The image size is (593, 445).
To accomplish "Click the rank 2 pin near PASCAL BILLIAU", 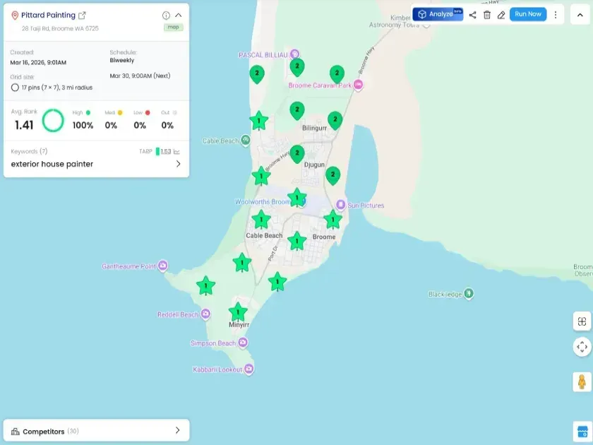I will click(297, 67).
